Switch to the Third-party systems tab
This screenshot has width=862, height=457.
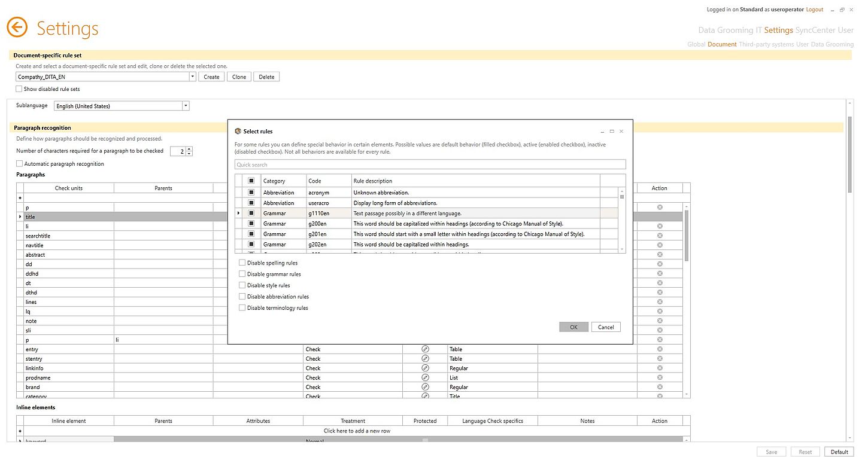(x=766, y=44)
